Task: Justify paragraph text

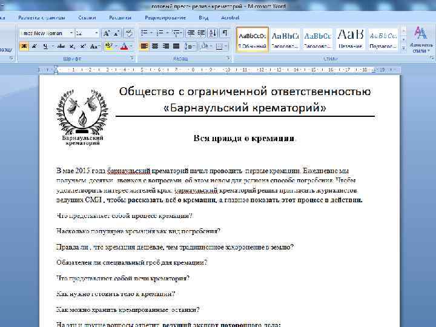Action: click(x=176, y=46)
